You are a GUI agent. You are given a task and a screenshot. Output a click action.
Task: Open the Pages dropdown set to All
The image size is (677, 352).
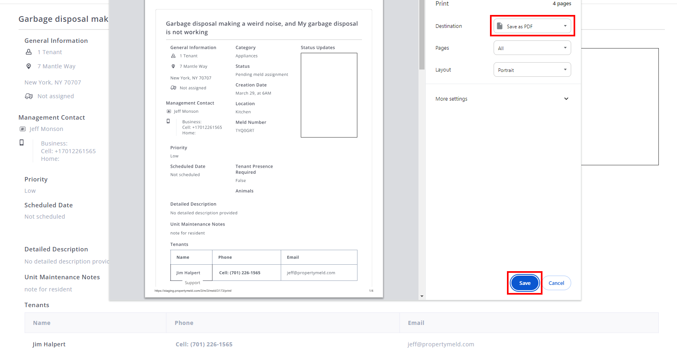tap(532, 48)
